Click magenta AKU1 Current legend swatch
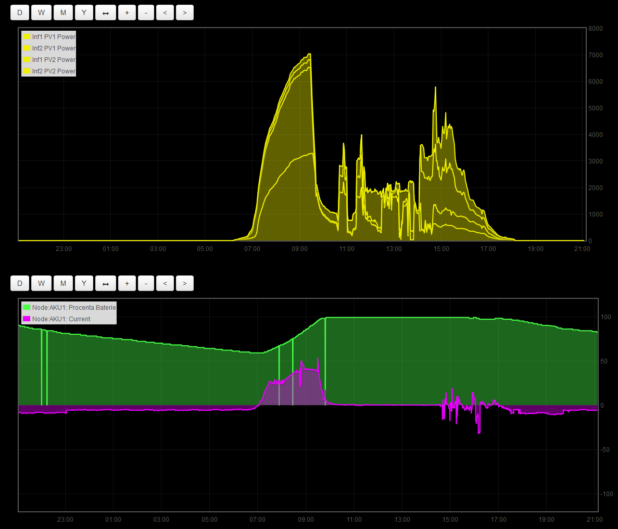The height and width of the screenshot is (529, 618). tap(26, 319)
